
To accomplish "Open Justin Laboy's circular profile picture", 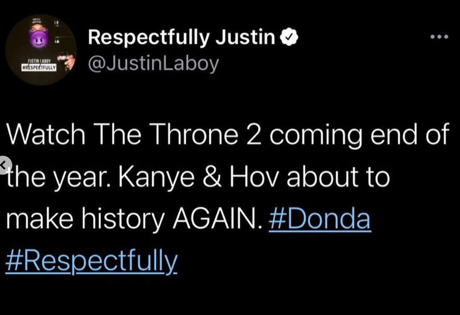I will 42,50.
